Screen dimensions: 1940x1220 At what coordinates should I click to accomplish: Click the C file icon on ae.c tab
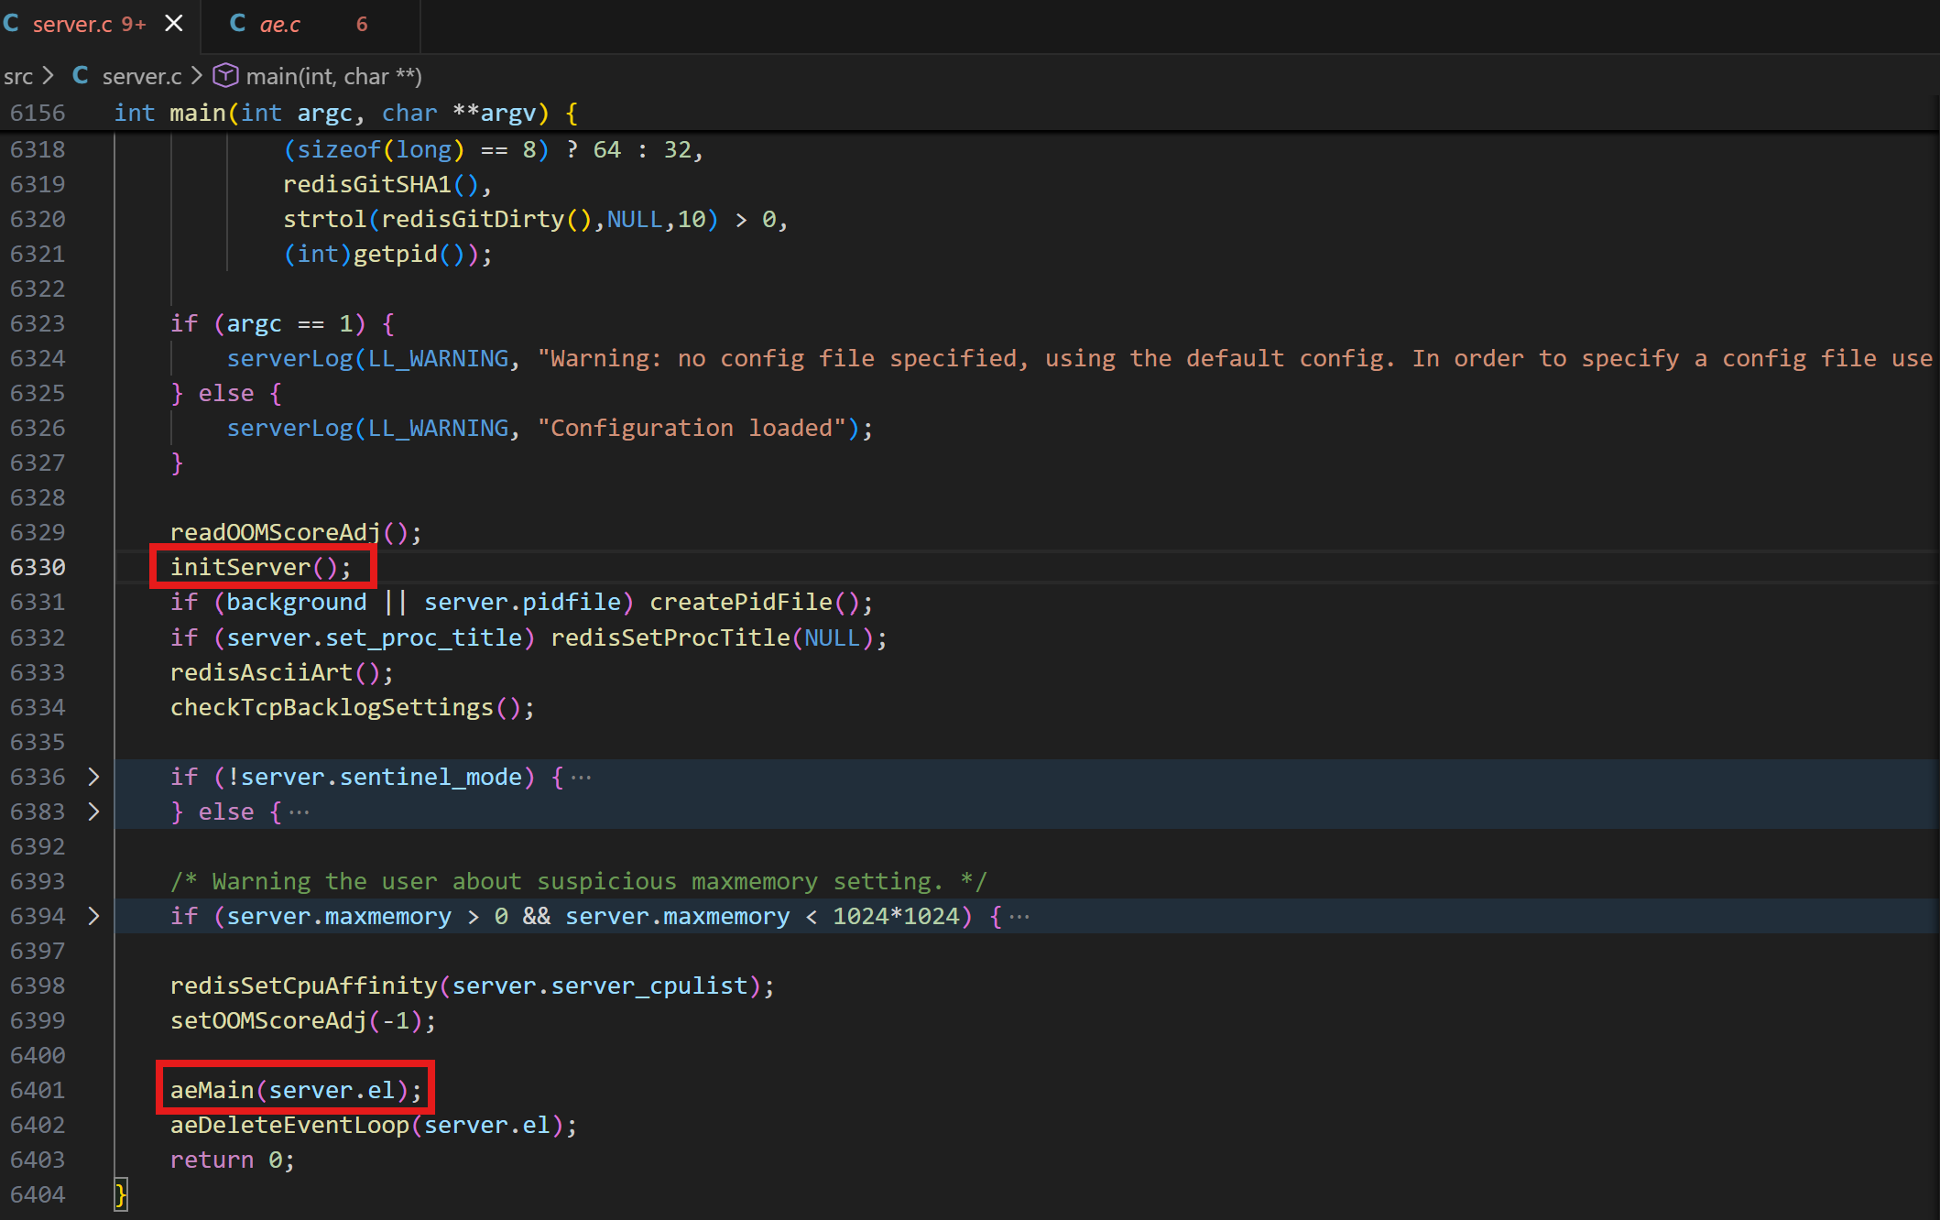click(x=237, y=24)
